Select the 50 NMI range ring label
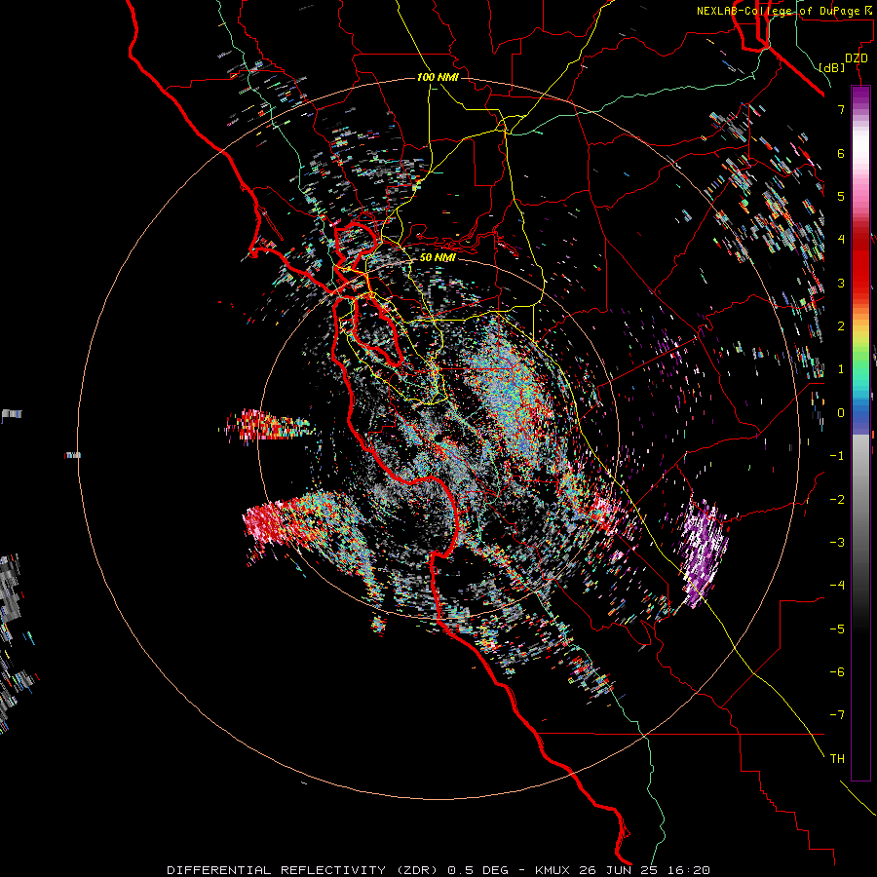Image resolution: width=877 pixels, height=877 pixels. (438, 257)
